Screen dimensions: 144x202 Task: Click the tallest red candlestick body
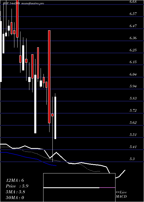click(x=49, y=77)
